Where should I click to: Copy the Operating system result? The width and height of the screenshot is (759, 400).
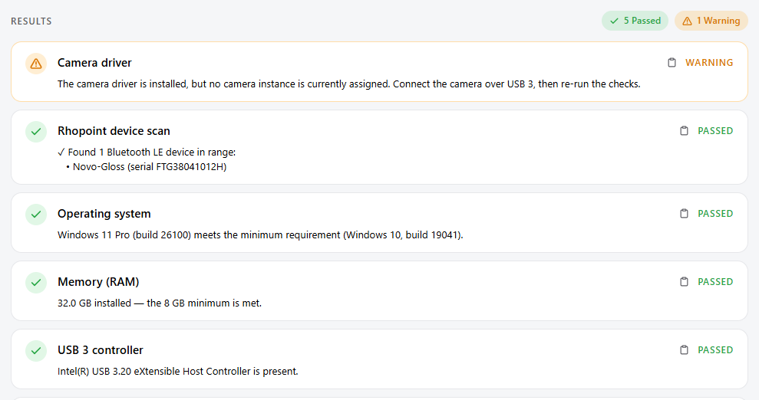pos(684,214)
